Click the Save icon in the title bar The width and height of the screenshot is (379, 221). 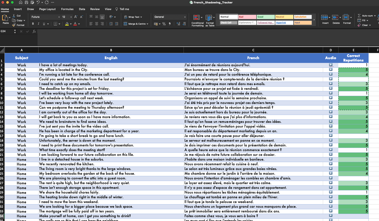click(x=26, y=3)
